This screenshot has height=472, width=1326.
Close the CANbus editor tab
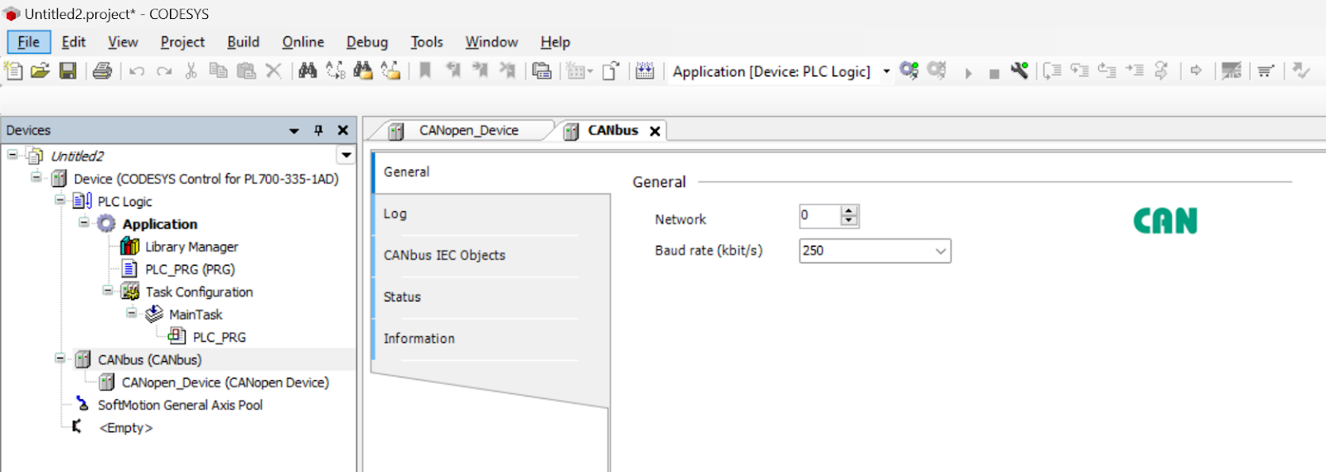[655, 131]
